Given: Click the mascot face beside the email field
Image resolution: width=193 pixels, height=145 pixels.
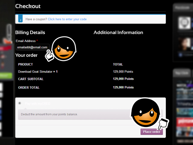Looking at the screenshot, I should point(65,49).
